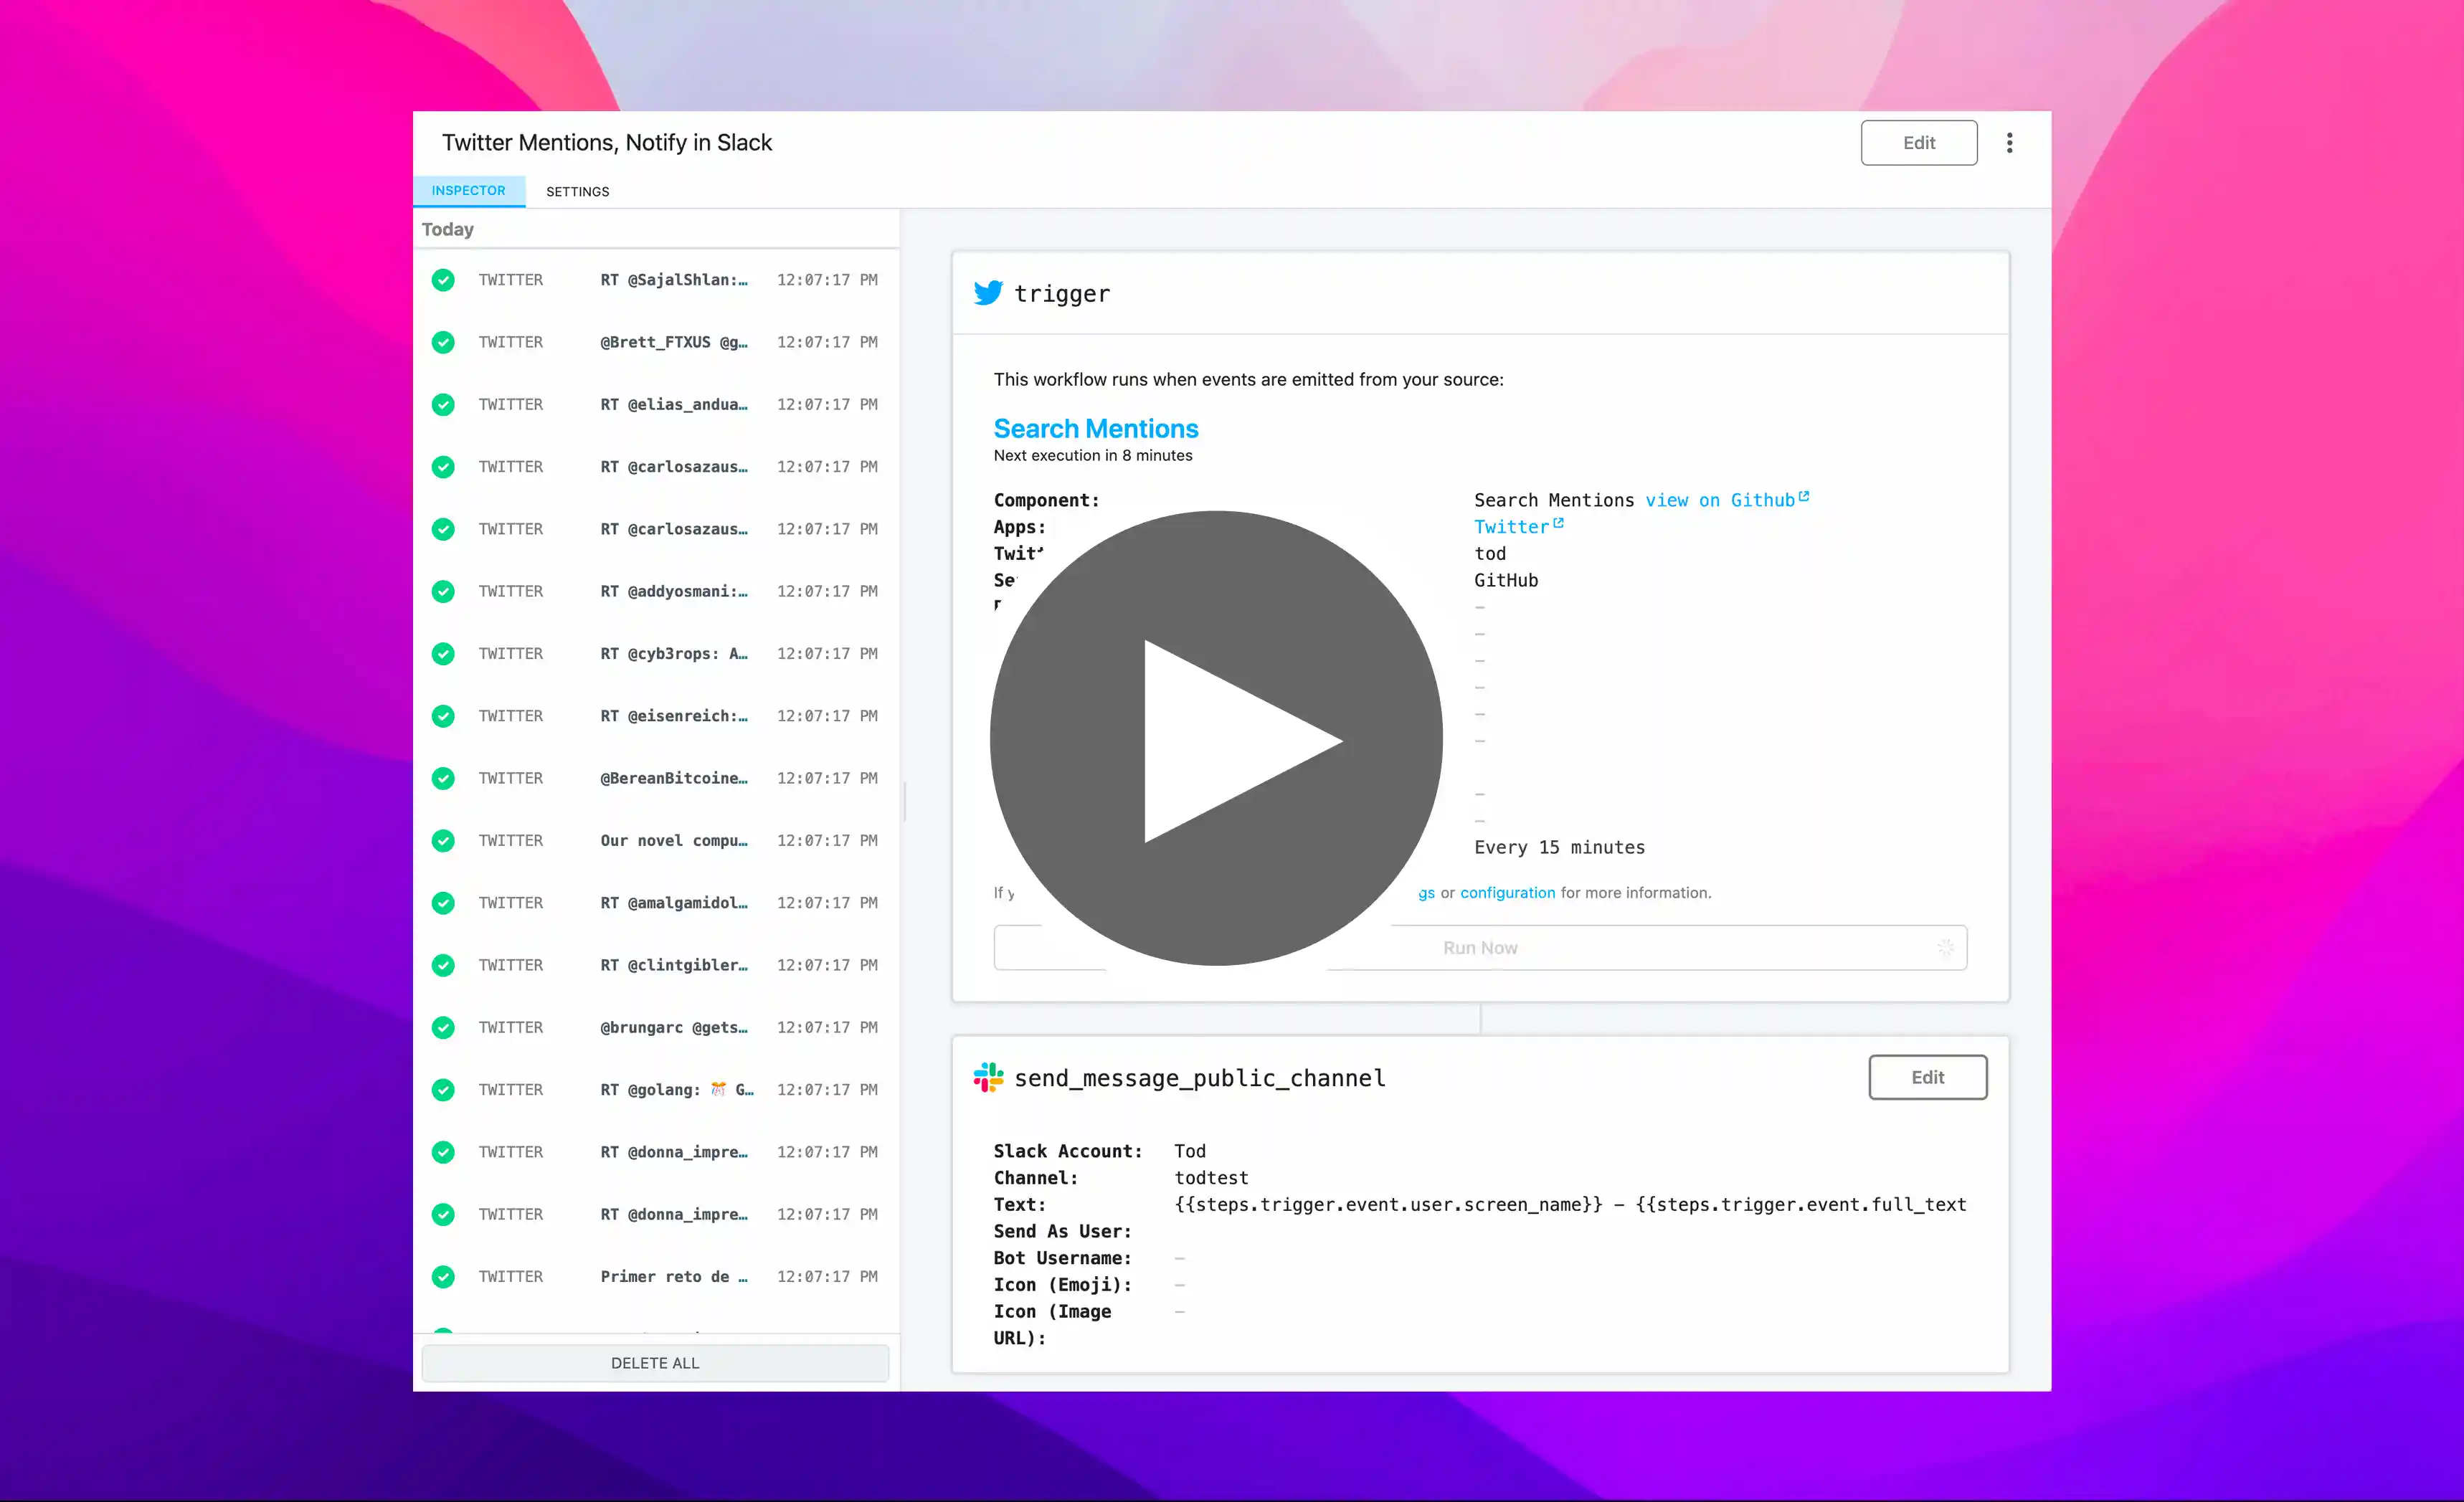Click green checkmark on @Brett_FTXUS event
Screen dimensions: 2464x1502
click(443, 342)
